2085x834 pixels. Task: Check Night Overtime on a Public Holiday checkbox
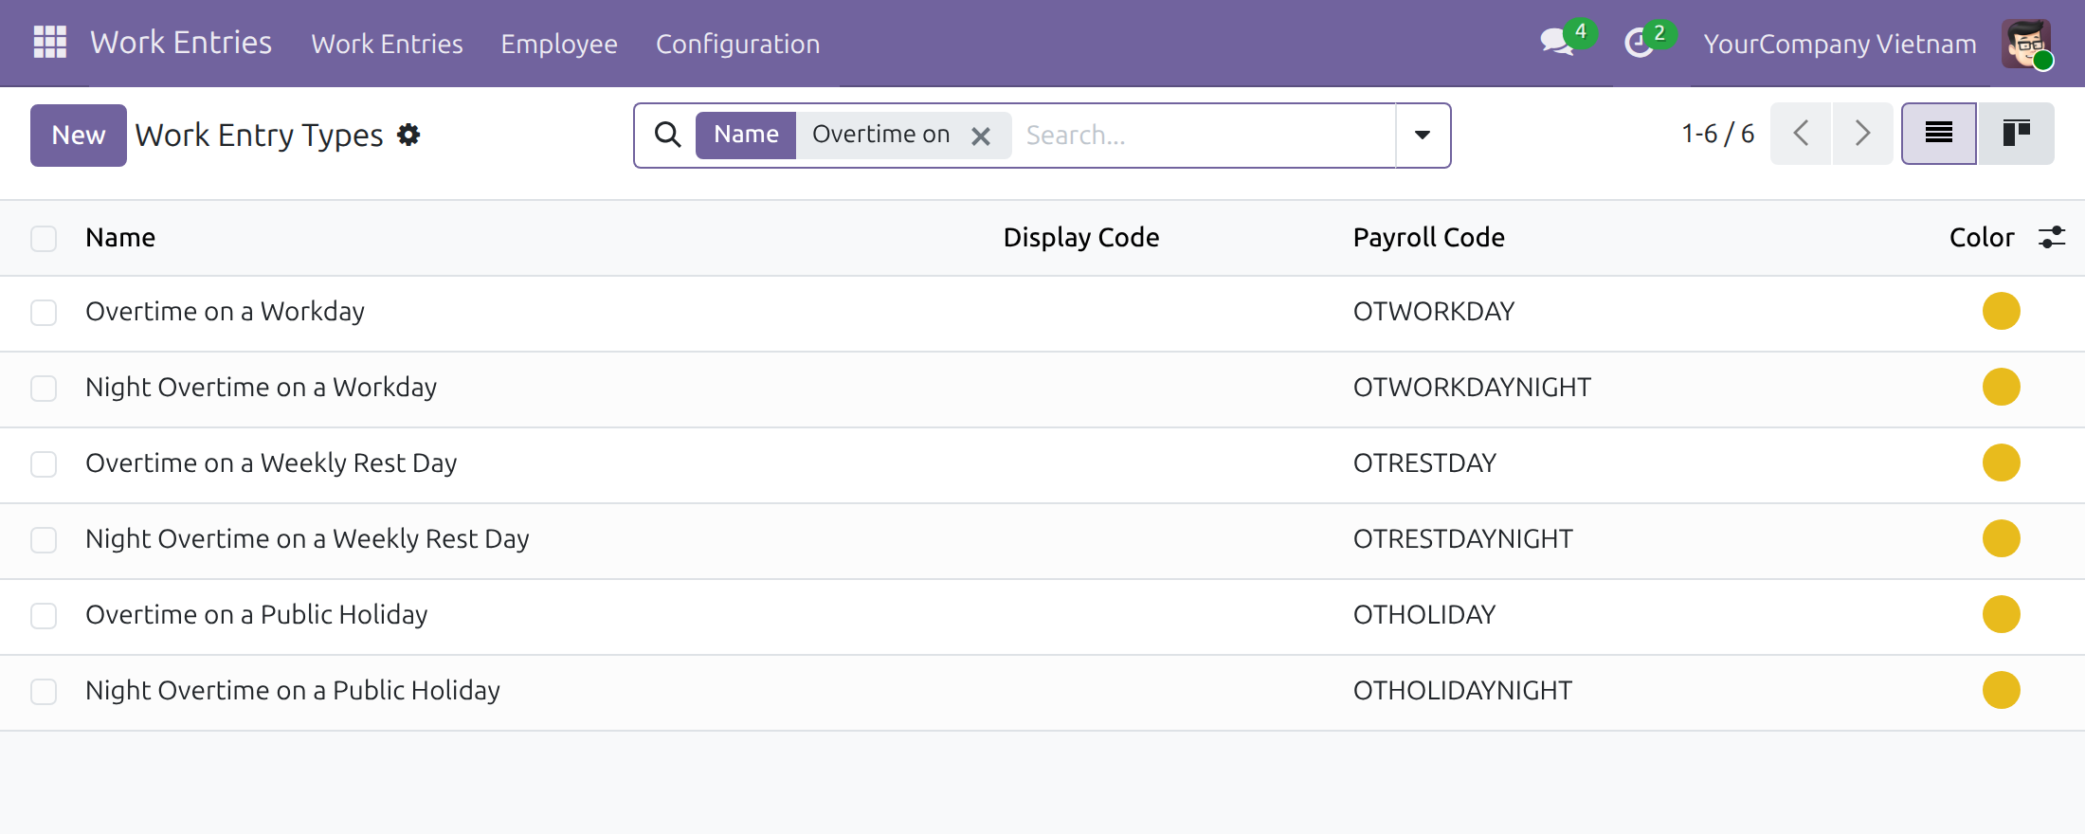[44, 692]
